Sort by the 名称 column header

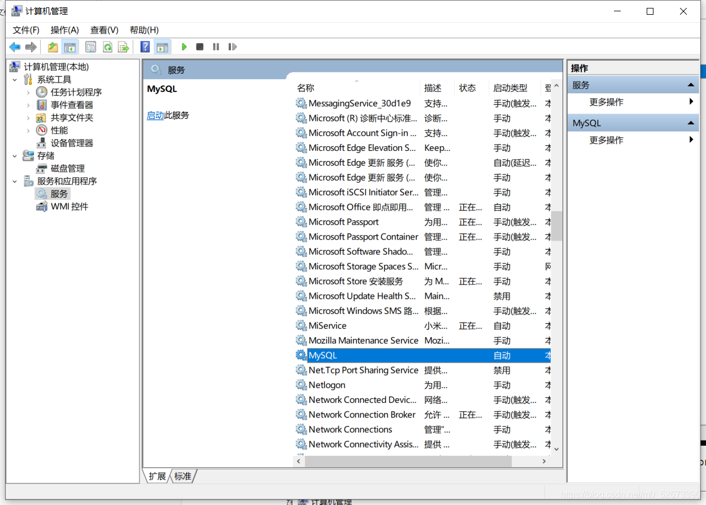pos(358,88)
